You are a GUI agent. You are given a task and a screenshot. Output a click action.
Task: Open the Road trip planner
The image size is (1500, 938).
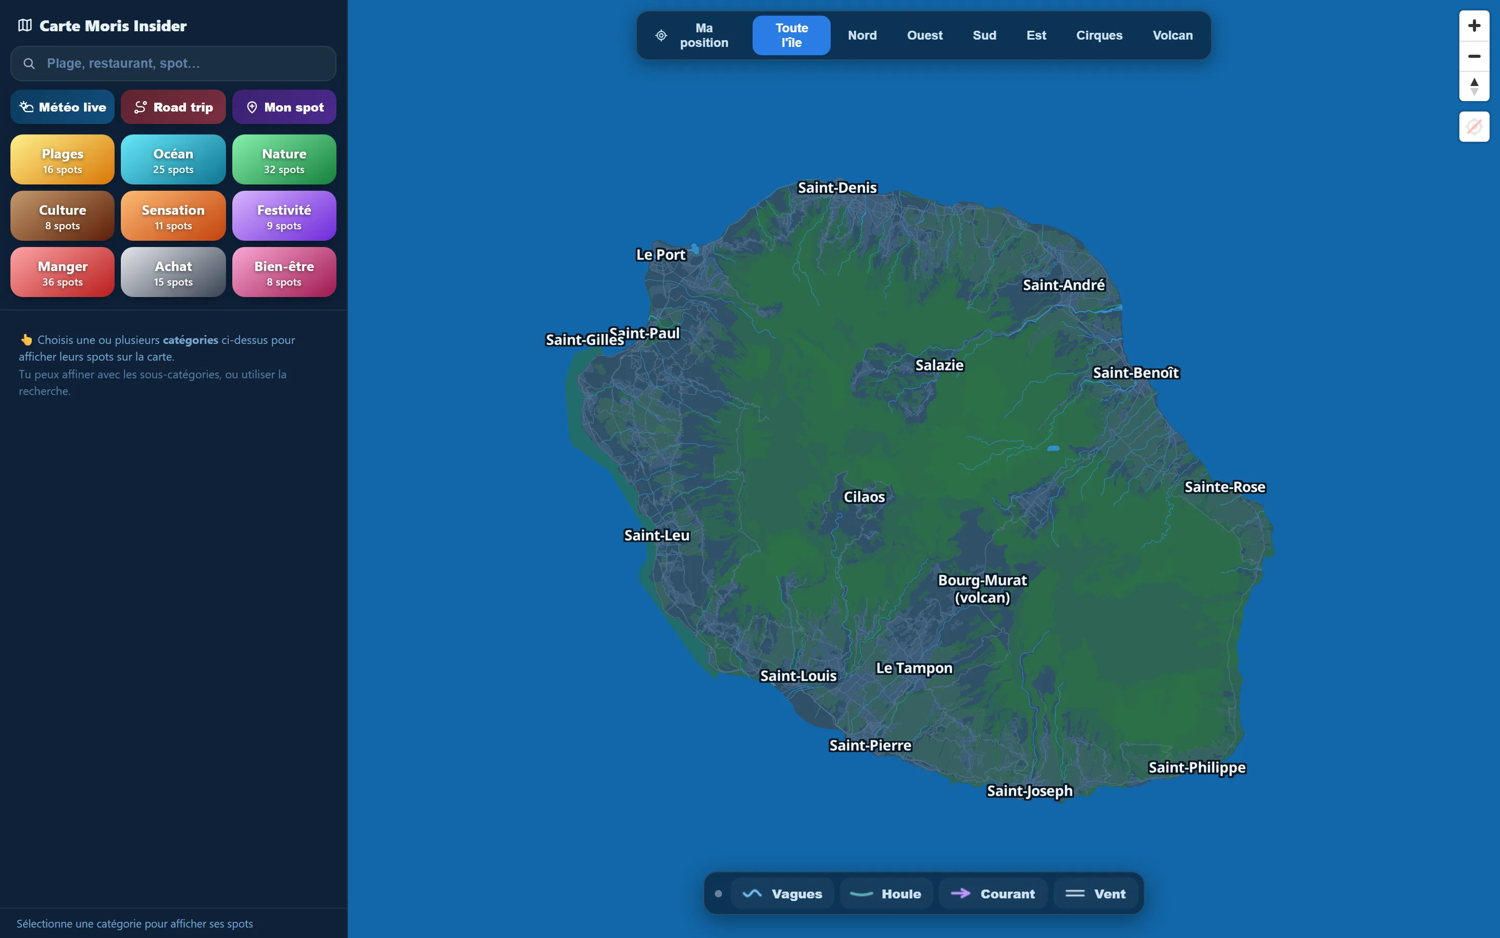pos(173,107)
